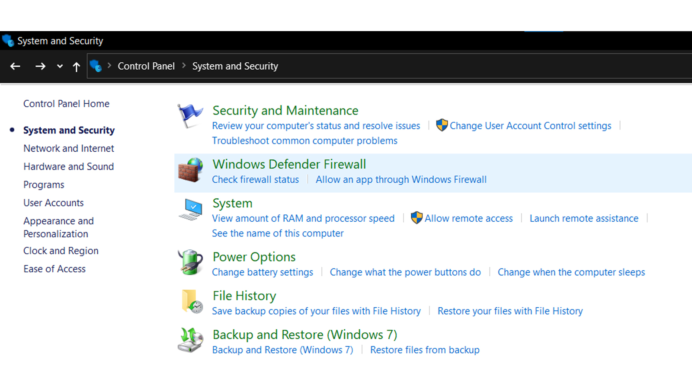Viewport: 692px width, 389px height.
Task: Open Hardware and Sound category
Action: [x=69, y=166]
